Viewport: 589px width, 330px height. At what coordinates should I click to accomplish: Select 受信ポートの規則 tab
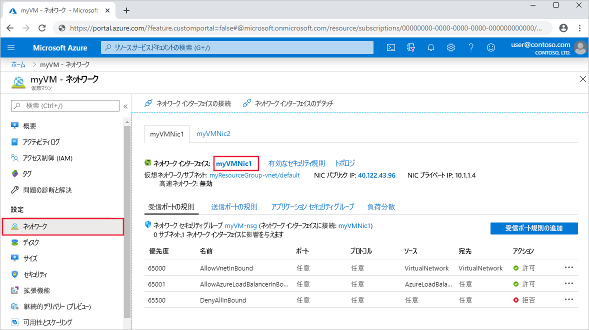point(171,207)
